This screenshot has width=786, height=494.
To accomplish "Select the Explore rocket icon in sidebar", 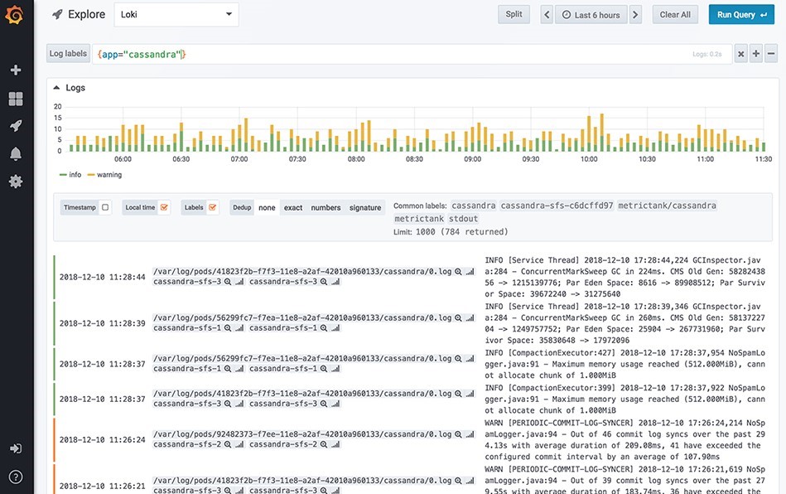I will 16,125.
